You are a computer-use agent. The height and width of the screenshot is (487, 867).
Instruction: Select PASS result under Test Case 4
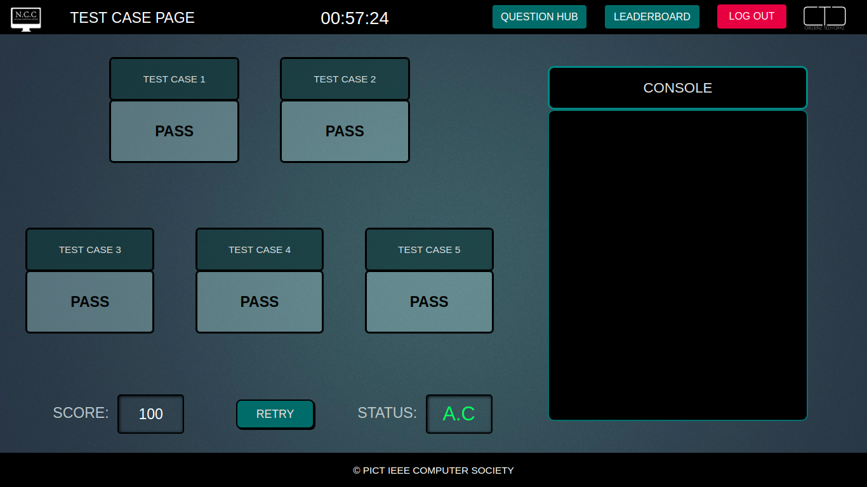pyautogui.click(x=260, y=302)
